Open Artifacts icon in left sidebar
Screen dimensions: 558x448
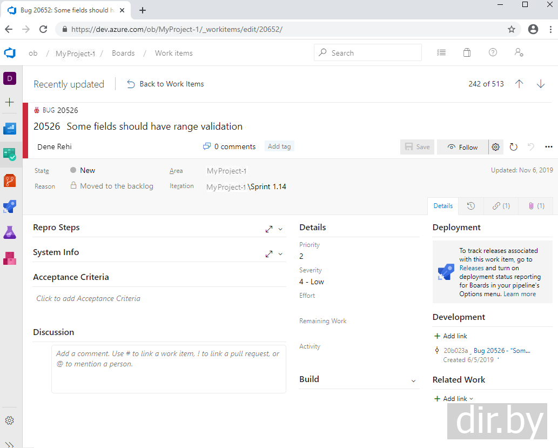tap(10, 258)
